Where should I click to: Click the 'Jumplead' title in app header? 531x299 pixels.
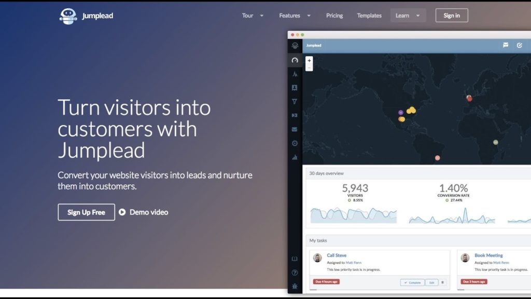tap(314, 46)
